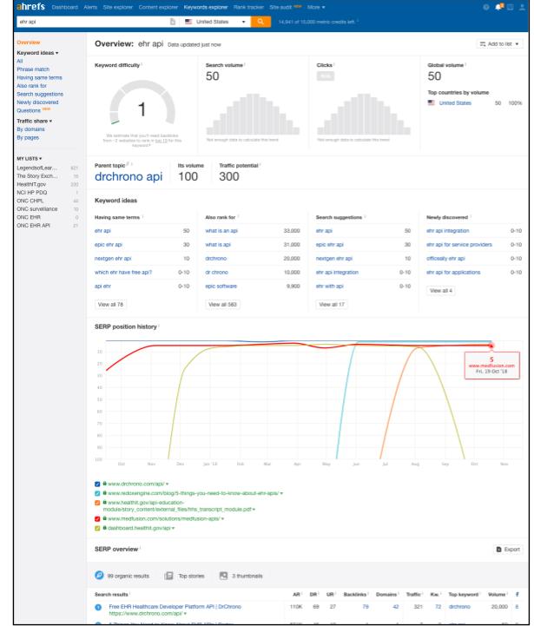Screen dimensions: 534x626
Task: Click the Add to list icon
Action: pos(483,44)
